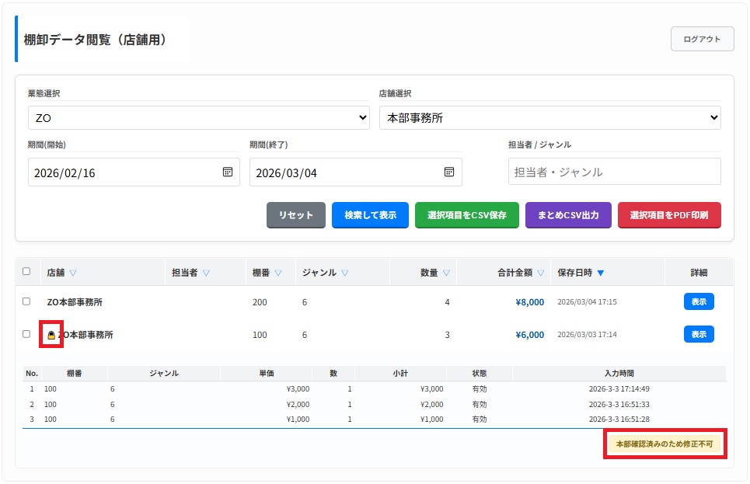Screen dimensions: 750x484
Task: Open calendar picker for end date
Action: pos(448,172)
